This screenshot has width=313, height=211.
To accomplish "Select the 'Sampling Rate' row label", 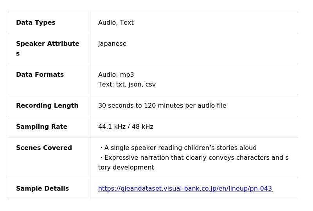I will coord(41,127).
